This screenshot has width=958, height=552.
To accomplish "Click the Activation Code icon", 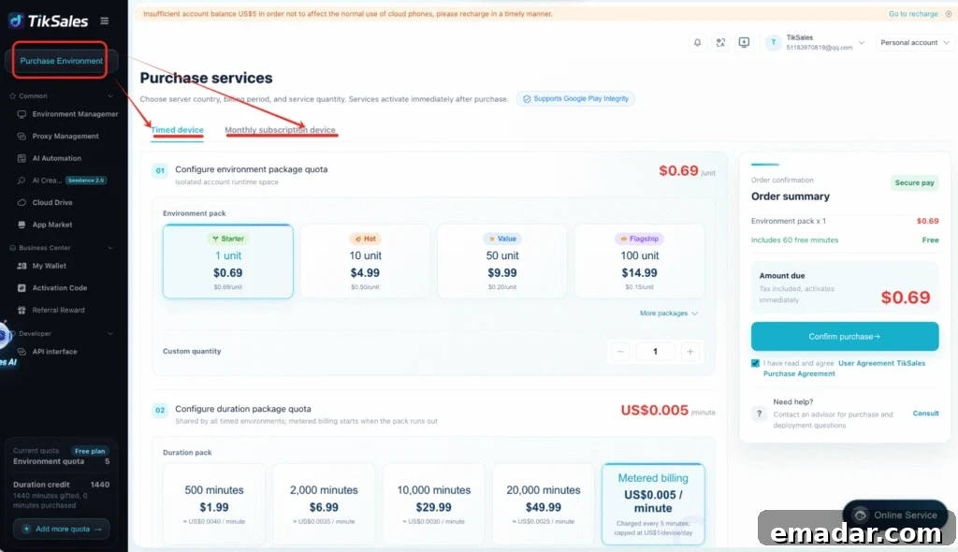I will 22,288.
